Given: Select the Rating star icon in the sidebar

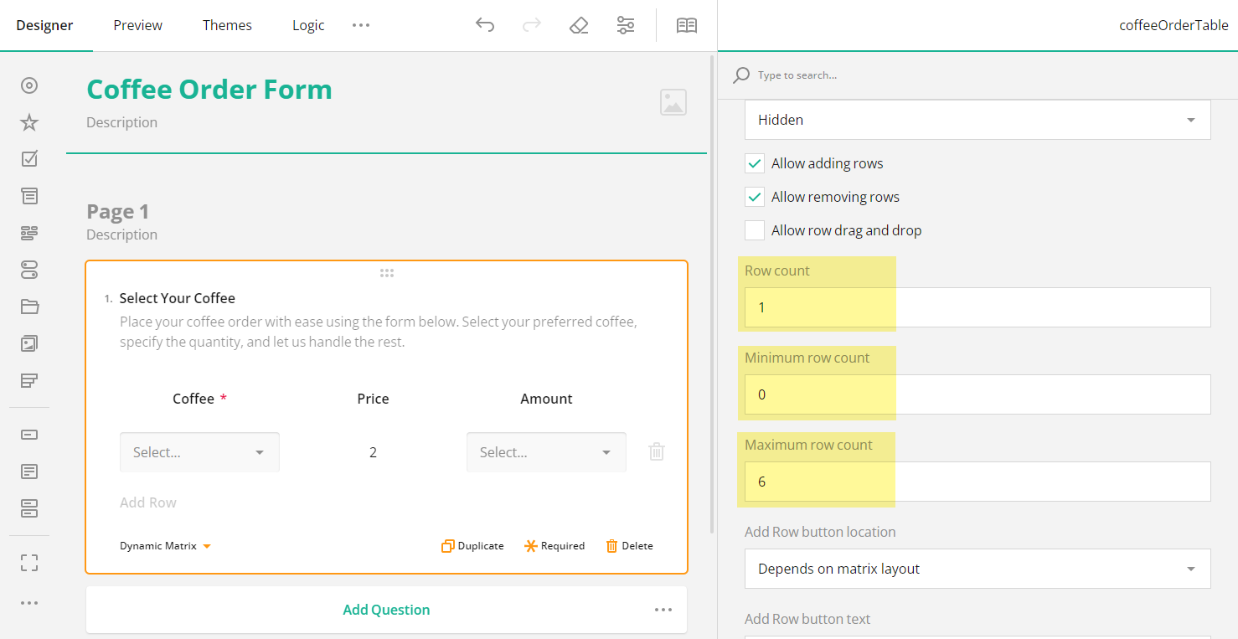Looking at the screenshot, I should click(x=28, y=121).
